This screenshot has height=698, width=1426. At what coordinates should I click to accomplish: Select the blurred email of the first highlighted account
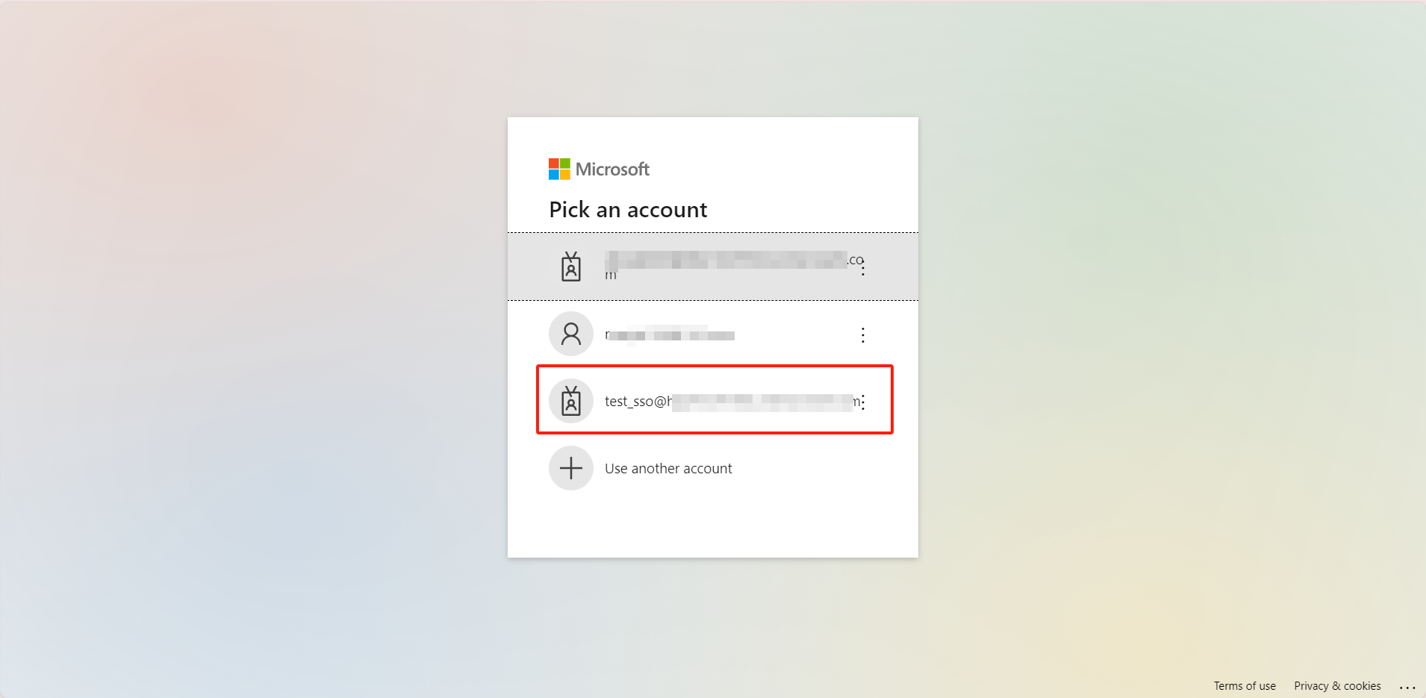tap(724, 260)
